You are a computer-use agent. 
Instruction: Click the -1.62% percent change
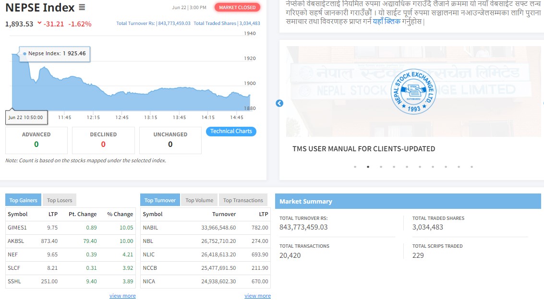click(x=80, y=24)
